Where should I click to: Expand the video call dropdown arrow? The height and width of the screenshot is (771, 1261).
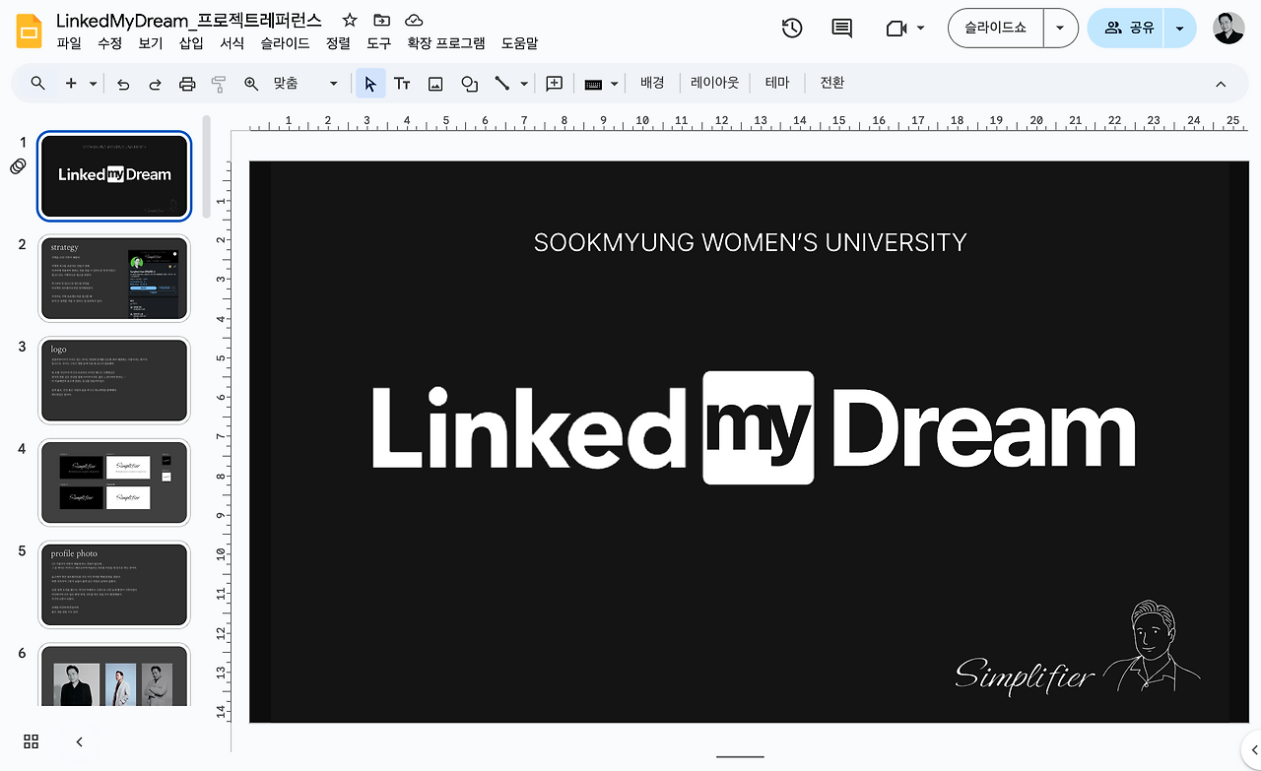pyautogui.click(x=921, y=29)
